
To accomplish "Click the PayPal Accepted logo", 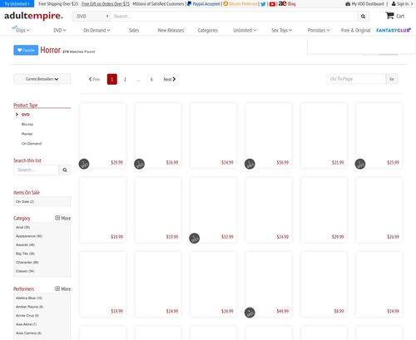I will coord(204,4).
